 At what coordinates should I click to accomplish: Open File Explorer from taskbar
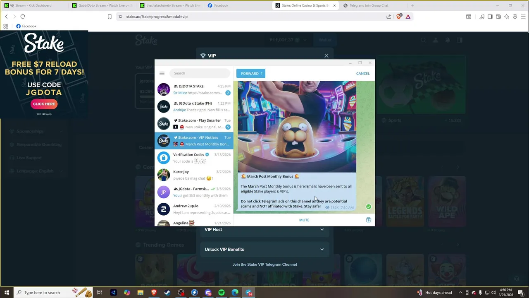(x=141, y=293)
